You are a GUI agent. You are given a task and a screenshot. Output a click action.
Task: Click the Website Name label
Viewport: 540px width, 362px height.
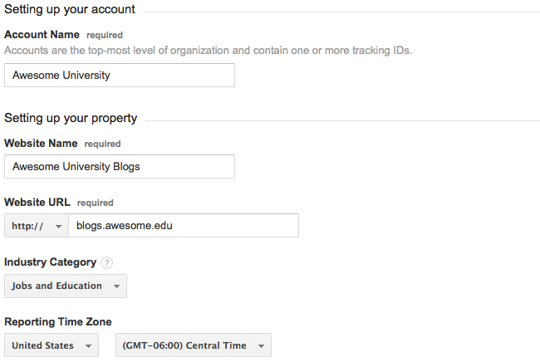click(41, 143)
